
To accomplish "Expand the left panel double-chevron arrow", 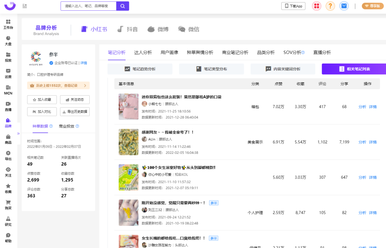I will 18,133.
